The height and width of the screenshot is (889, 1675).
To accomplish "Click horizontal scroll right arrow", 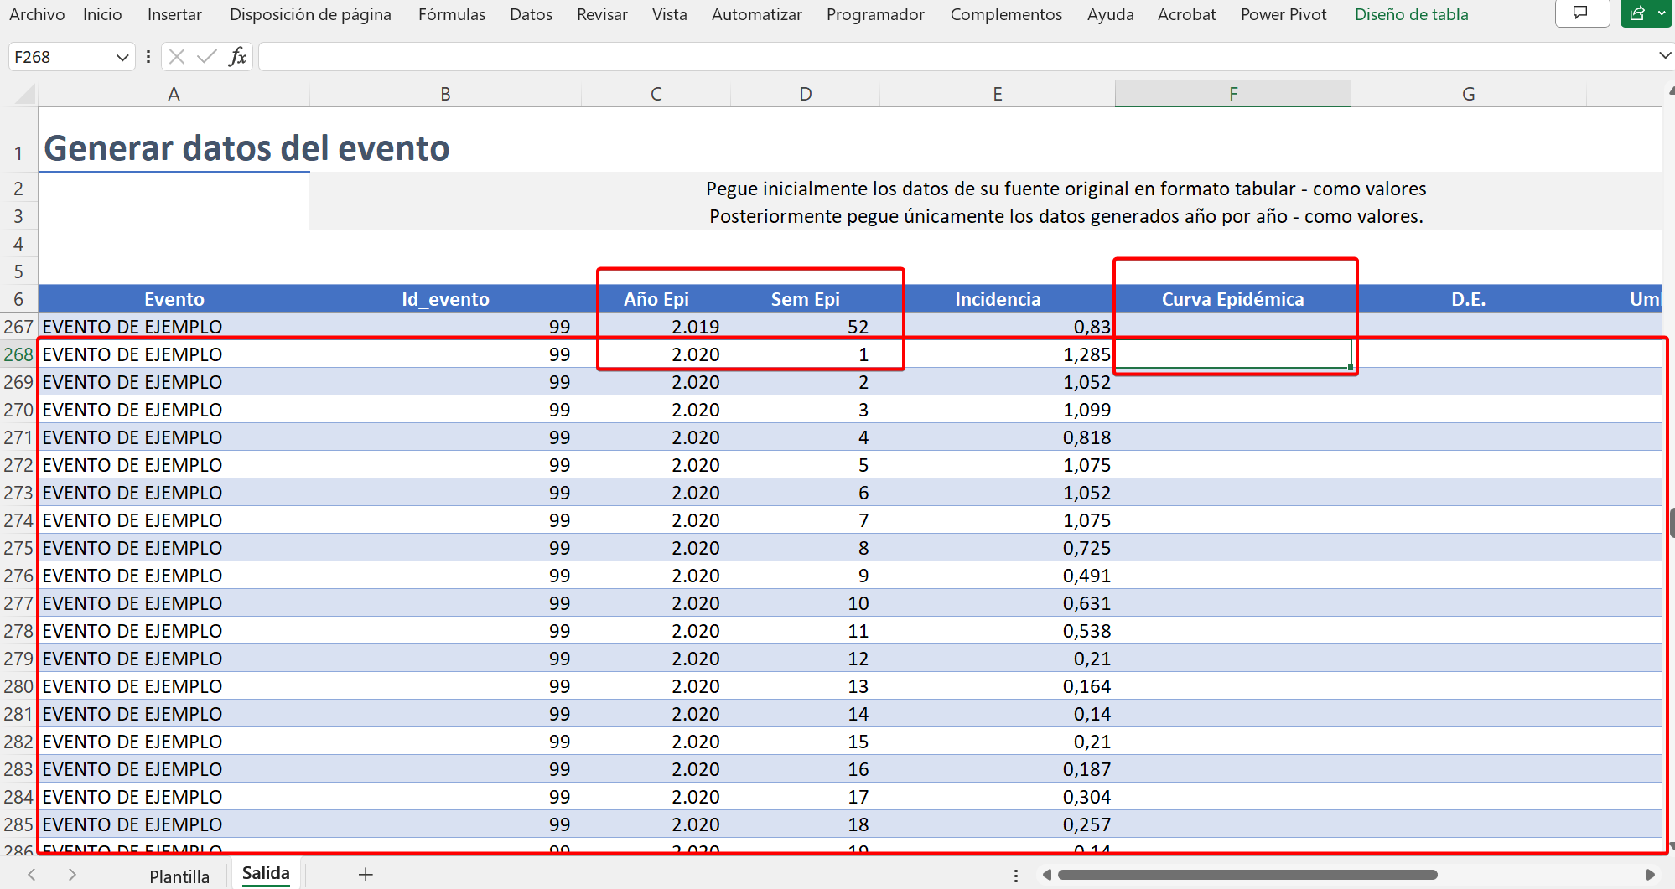I will click(1650, 875).
